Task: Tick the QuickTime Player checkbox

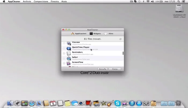Action: click(64, 48)
